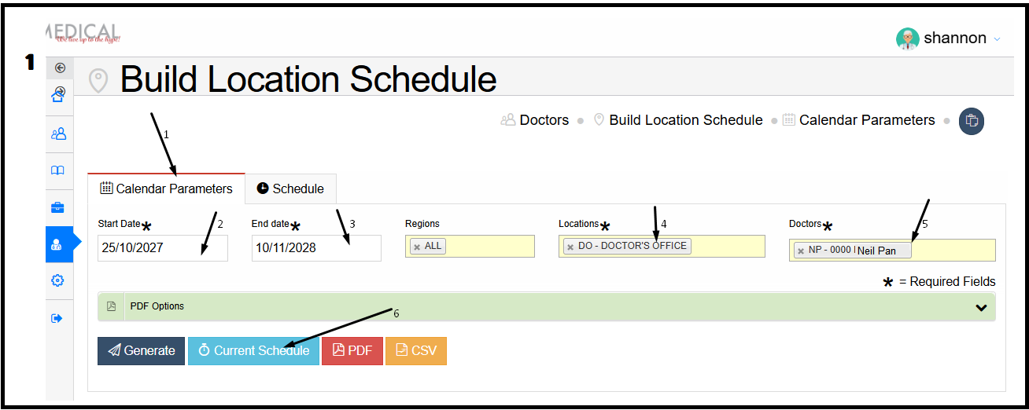Open the book icon in sidebar

click(57, 170)
